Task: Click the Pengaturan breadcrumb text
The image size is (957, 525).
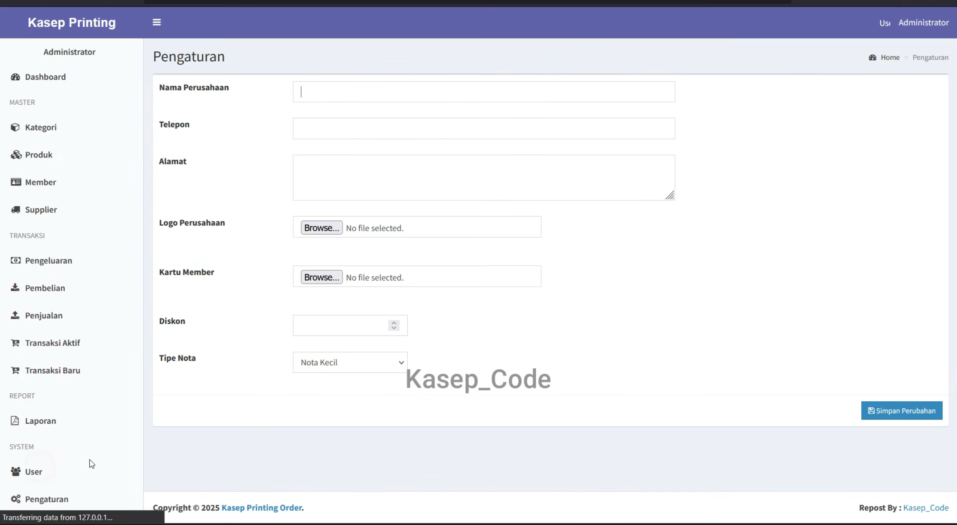Action: point(930,58)
